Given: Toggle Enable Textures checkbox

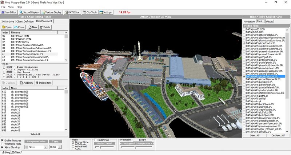Looking at the screenshot, I should [2, 140].
